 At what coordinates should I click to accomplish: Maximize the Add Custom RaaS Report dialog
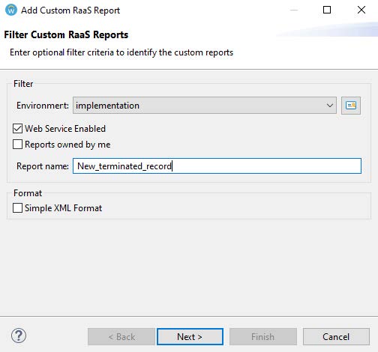point(327,10)
